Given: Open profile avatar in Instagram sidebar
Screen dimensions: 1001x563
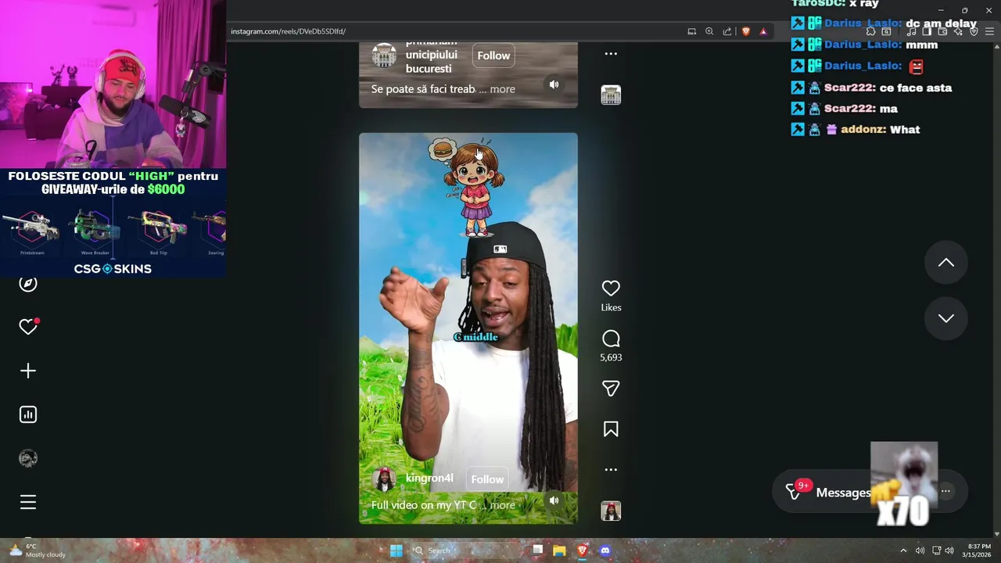Looking at the screenshot, I should (x=28, y=458).
